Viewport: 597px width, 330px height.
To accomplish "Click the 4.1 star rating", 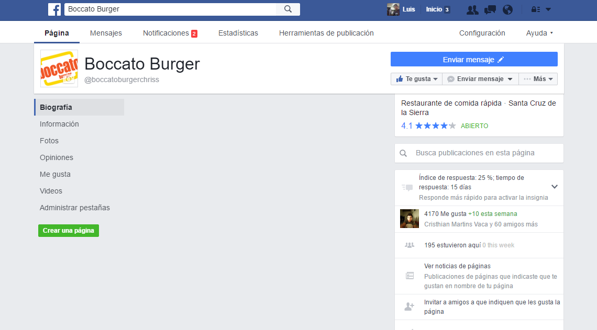I will pos(428,126).
